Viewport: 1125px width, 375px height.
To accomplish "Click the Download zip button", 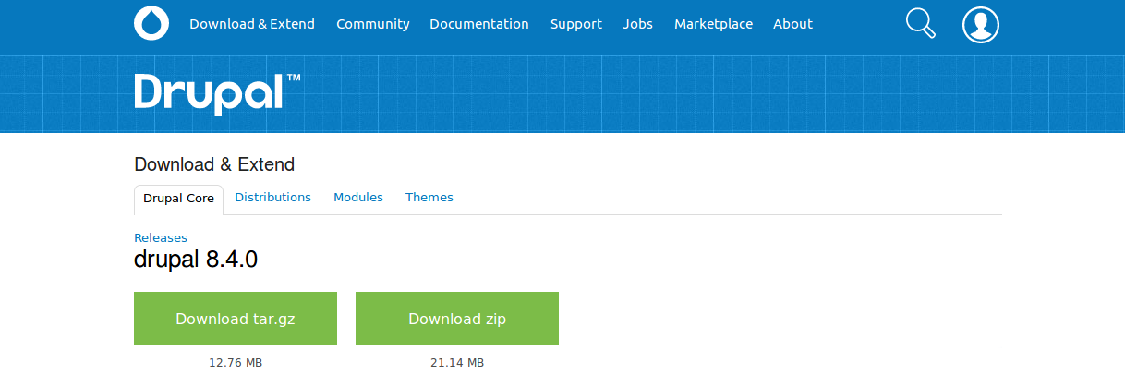I will pos(457,319).
